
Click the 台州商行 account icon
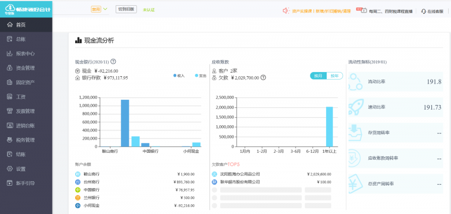(77, 182)
